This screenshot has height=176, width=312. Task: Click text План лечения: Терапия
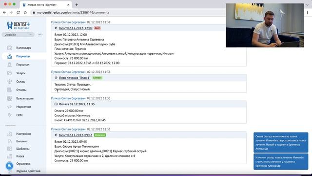(x=70, y=49)
